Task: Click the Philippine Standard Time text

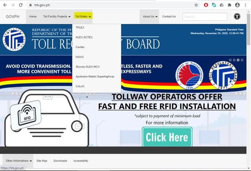Action: (229, 29)
